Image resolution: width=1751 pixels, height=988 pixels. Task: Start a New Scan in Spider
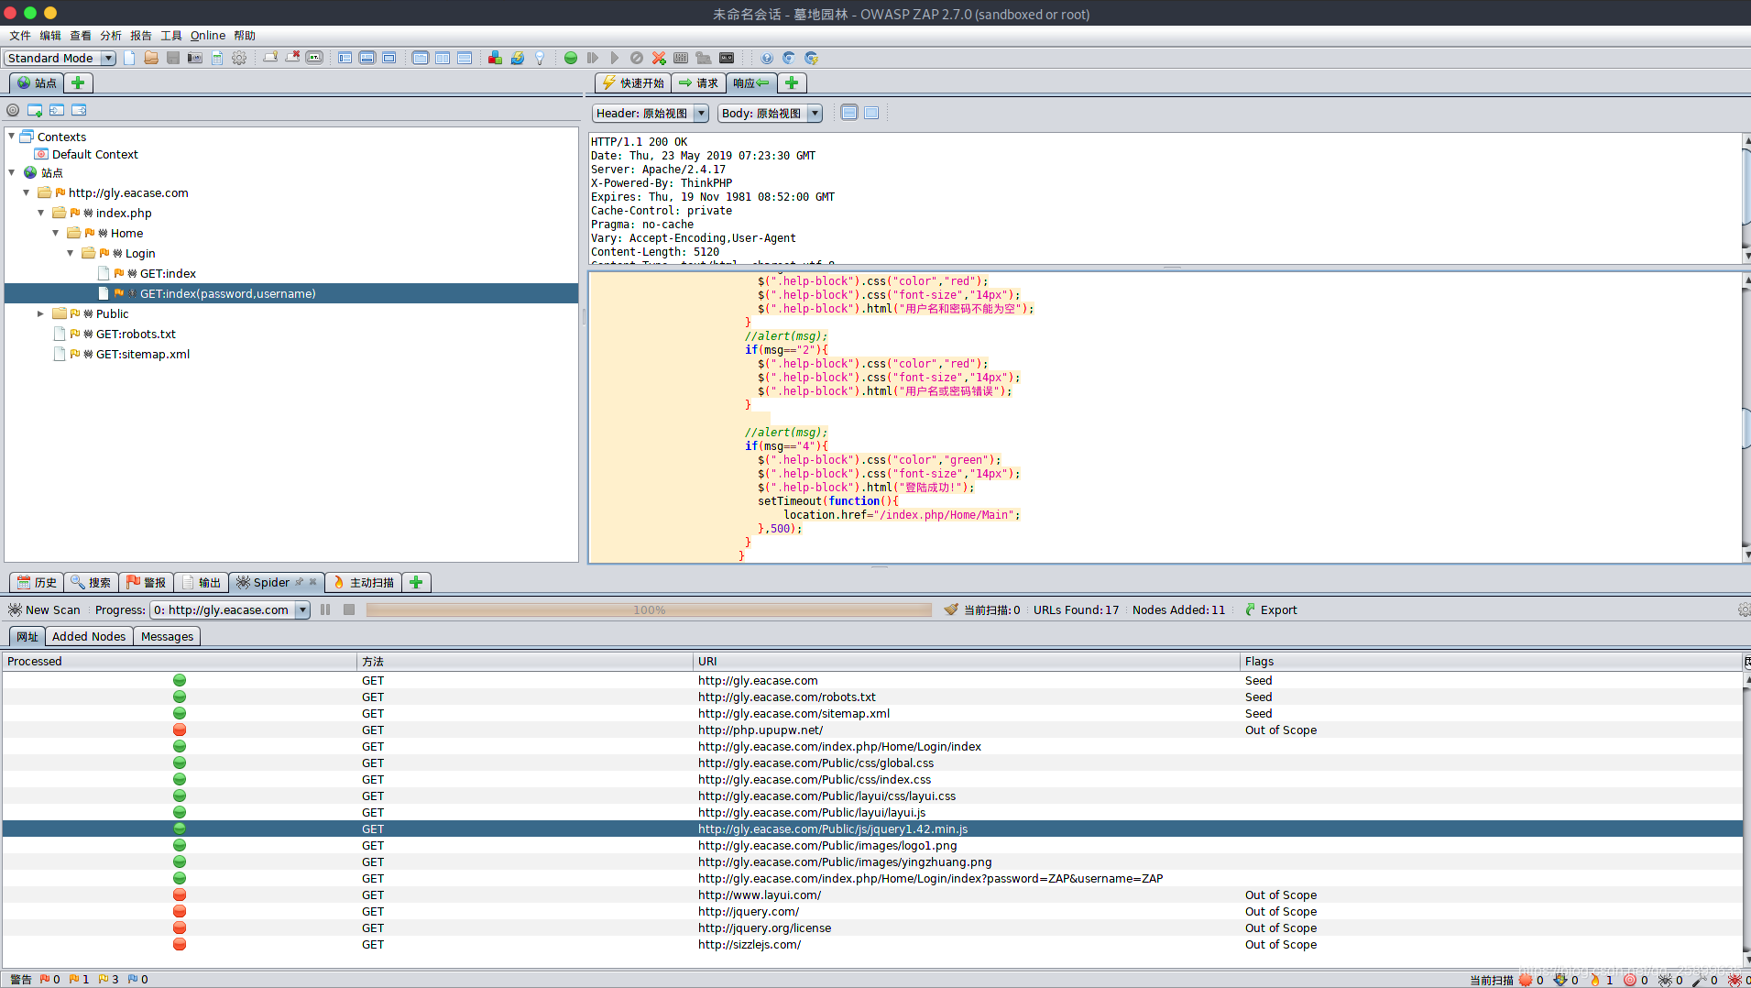click(44, 609)
